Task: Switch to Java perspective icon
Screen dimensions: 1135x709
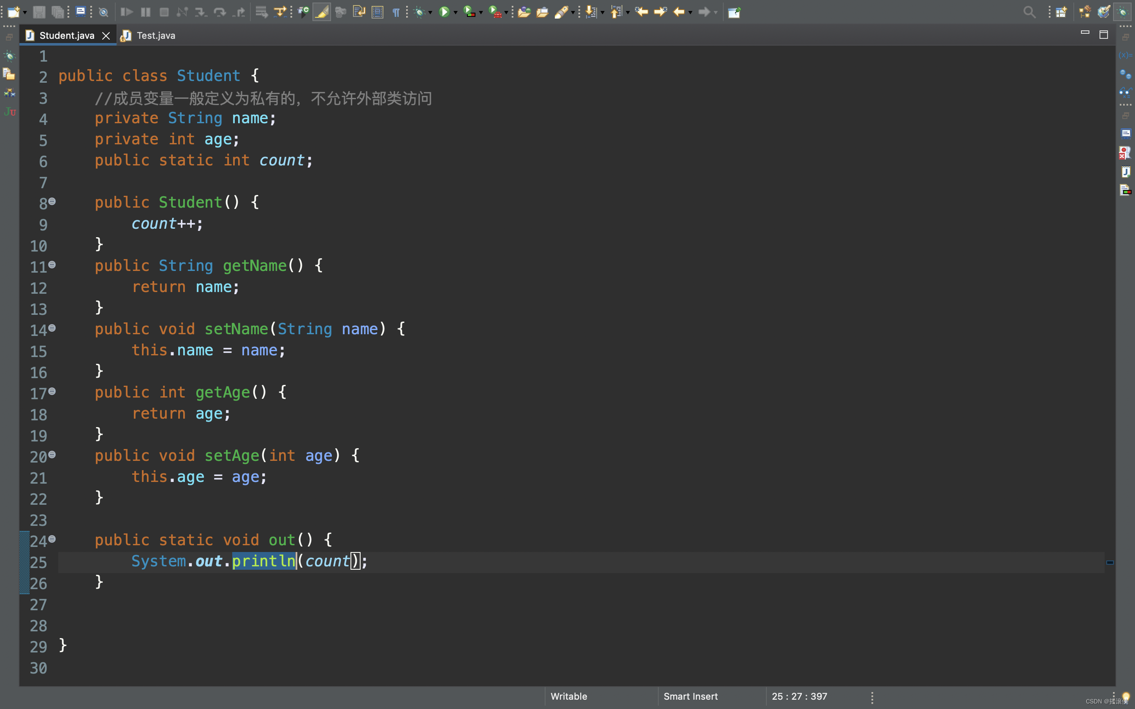Action: (x=1104, y=12)
